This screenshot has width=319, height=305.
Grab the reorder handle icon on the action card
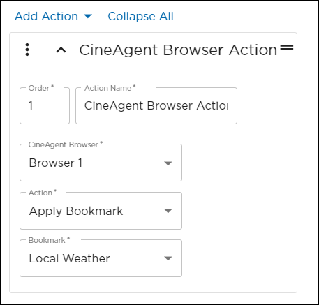287,47
